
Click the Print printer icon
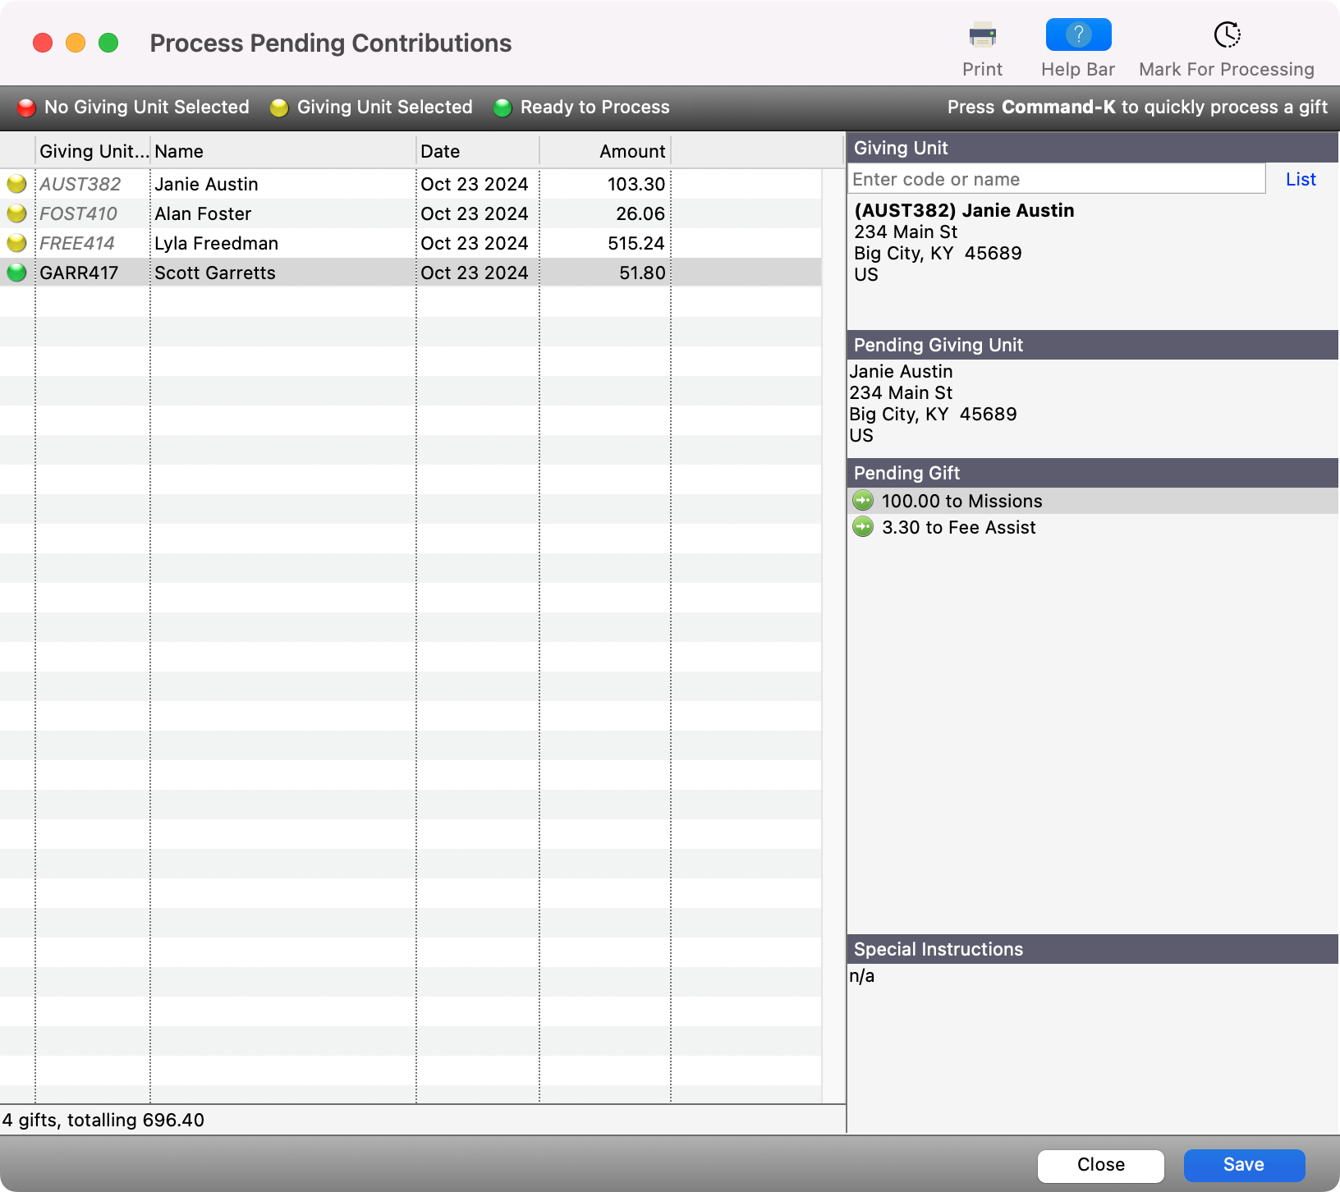[982, 36]
